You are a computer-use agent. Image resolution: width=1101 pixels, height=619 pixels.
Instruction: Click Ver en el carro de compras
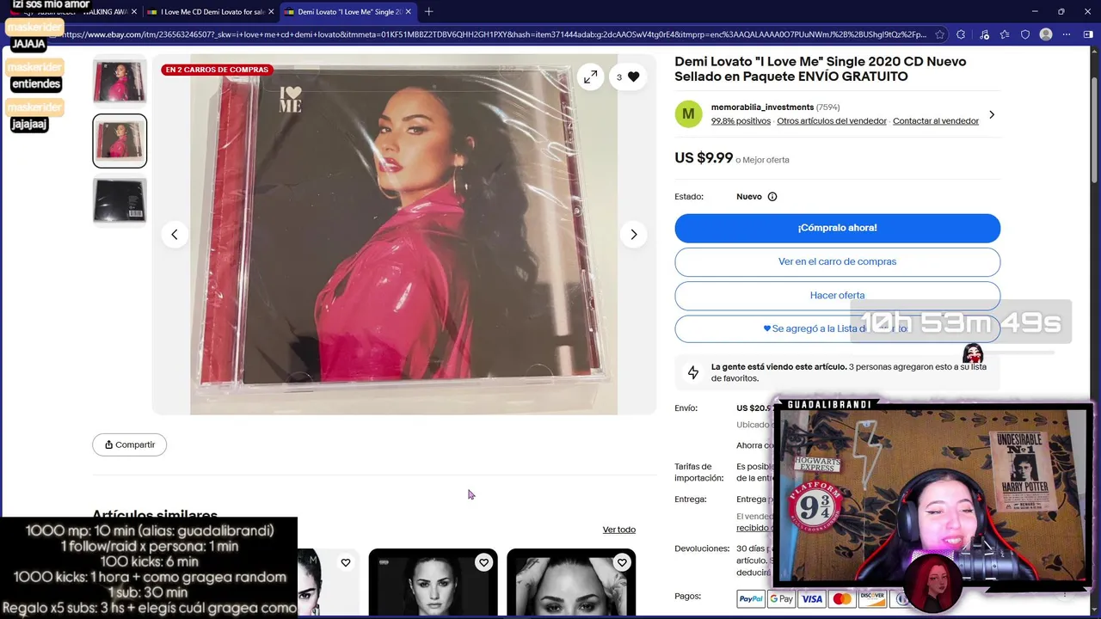click(x=837, y=261)
